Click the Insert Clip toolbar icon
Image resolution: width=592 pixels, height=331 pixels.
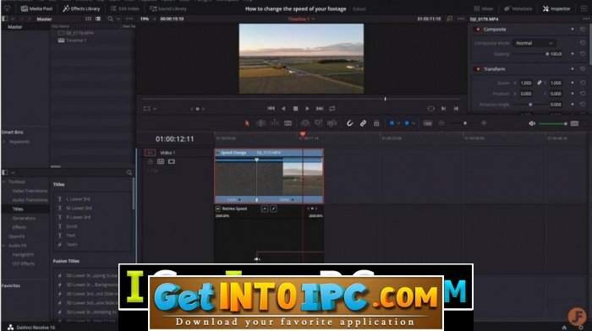tap(305, 123)
